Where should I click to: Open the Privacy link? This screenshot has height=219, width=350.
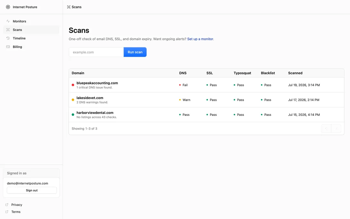coord(17,205)
